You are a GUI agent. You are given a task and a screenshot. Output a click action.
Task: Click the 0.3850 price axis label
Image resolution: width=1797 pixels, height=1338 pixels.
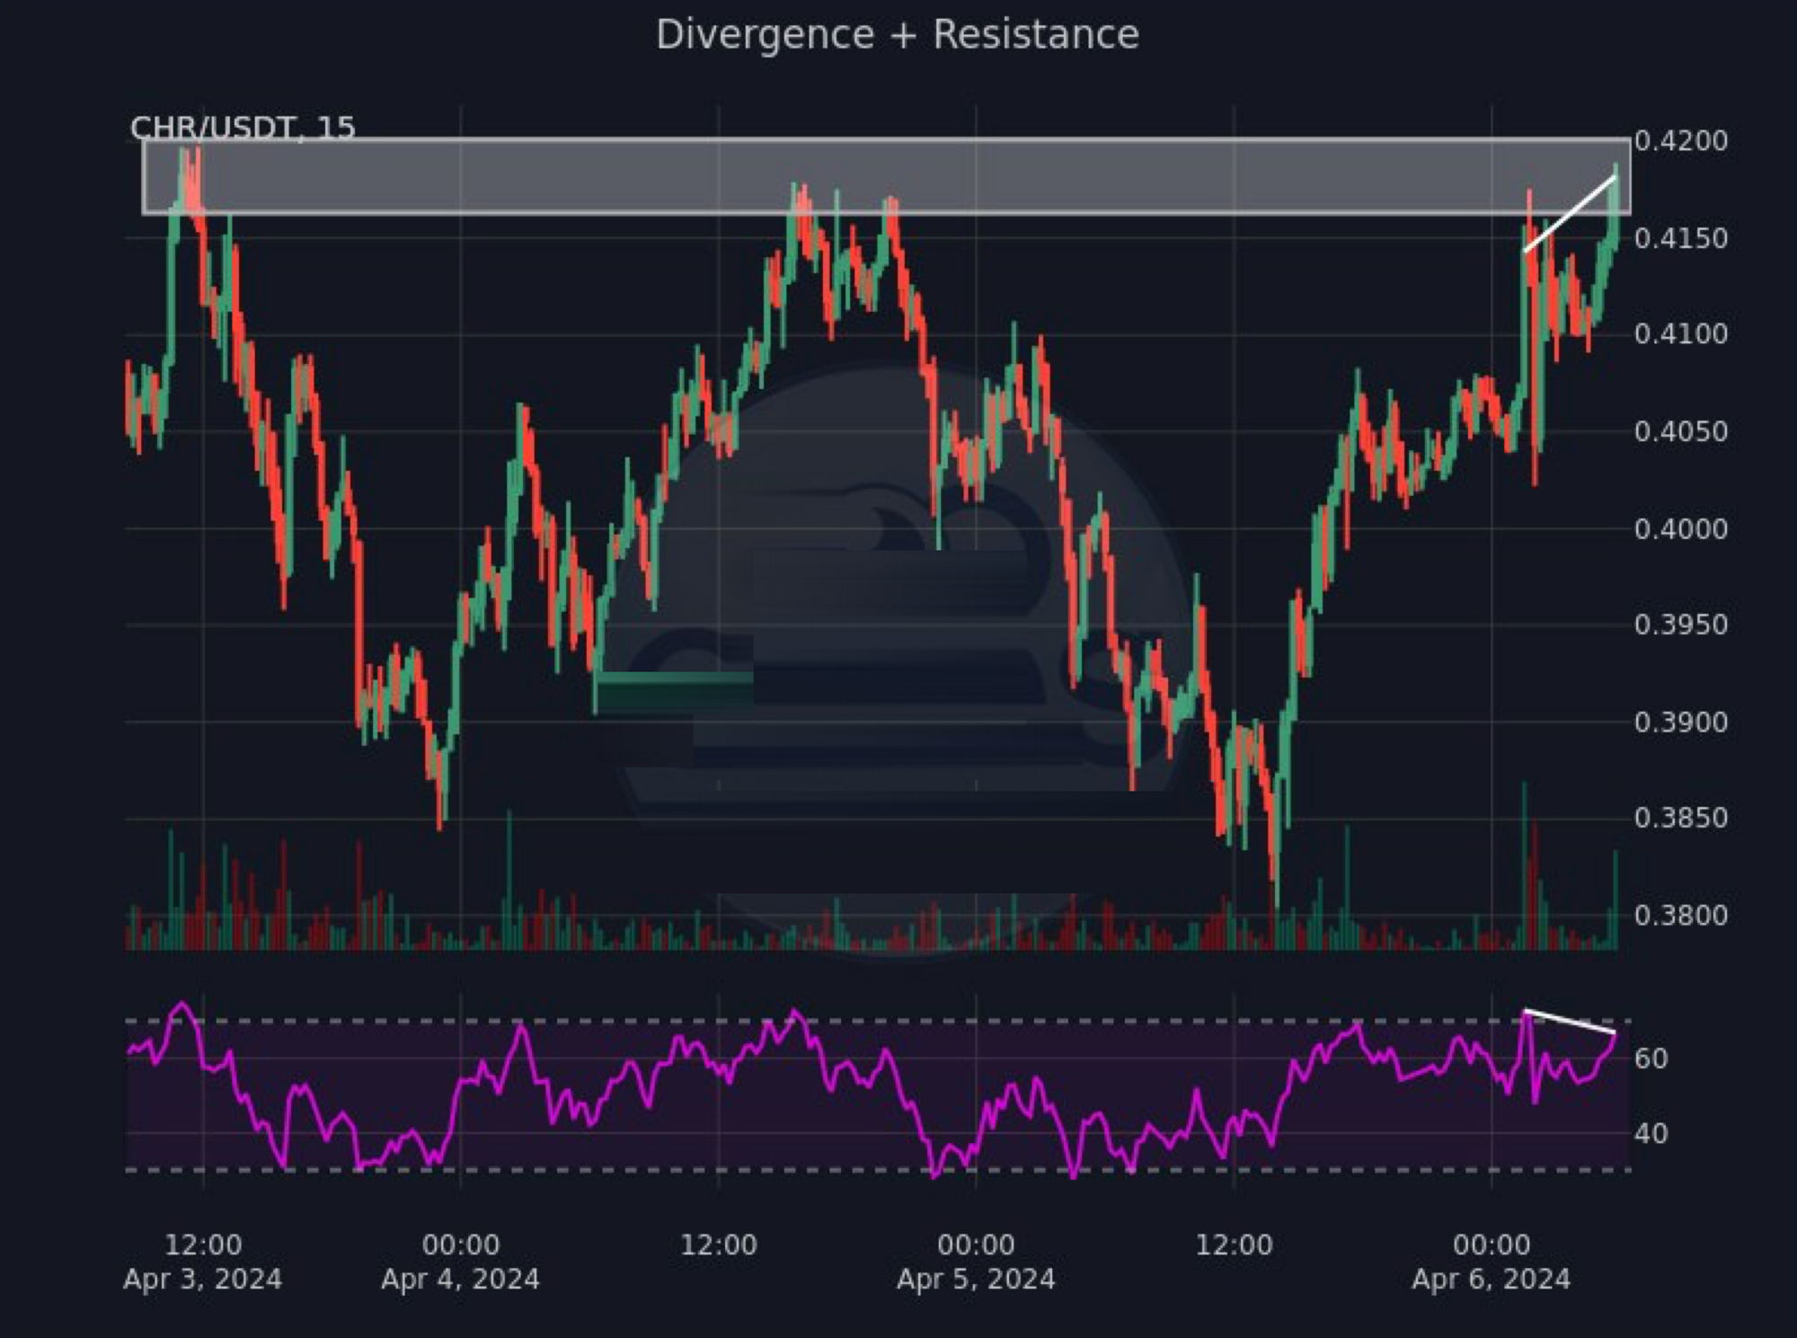coord(1680,818)
